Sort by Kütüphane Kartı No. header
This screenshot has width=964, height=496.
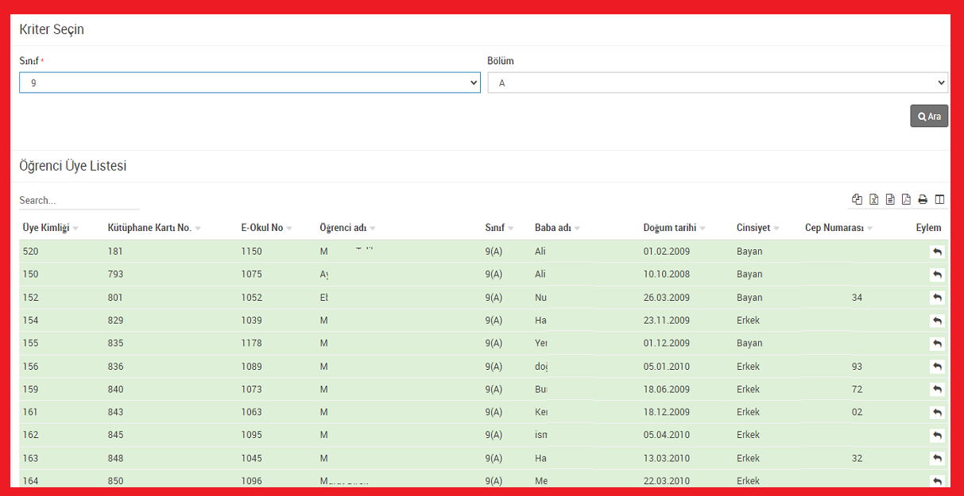[x=149, y=228]
